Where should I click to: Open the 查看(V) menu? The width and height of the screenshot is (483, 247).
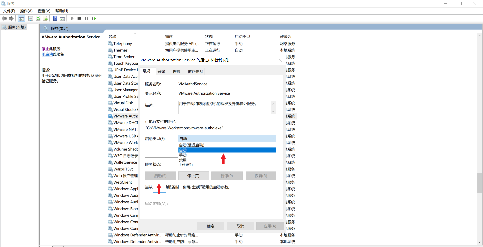44,11
